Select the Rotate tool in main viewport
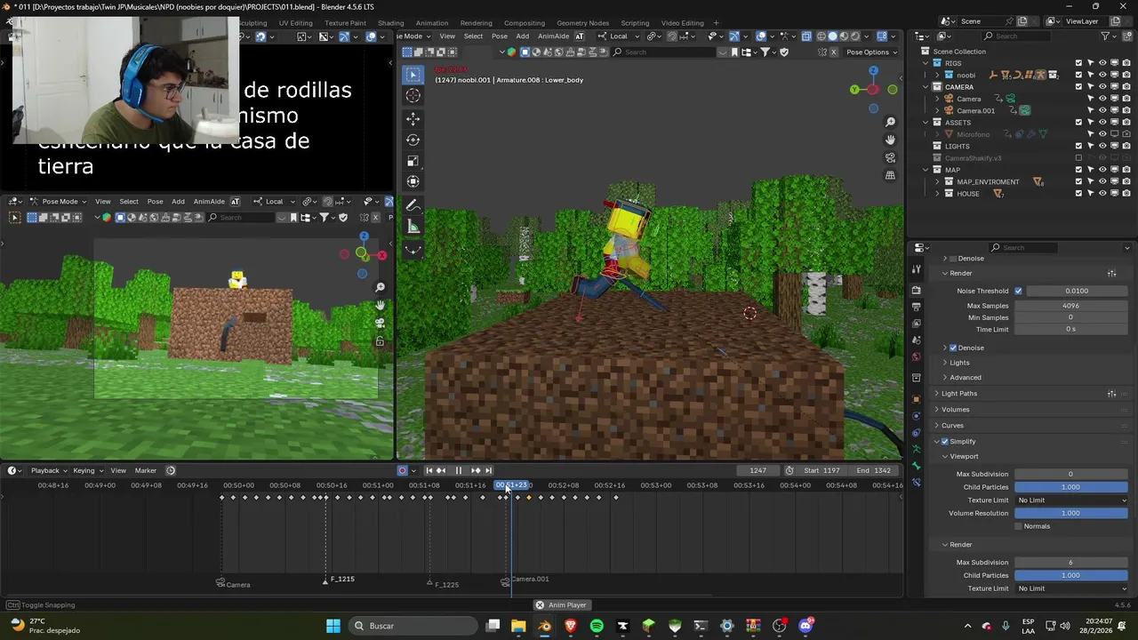 pyautogui.click(x=413, y=140)
